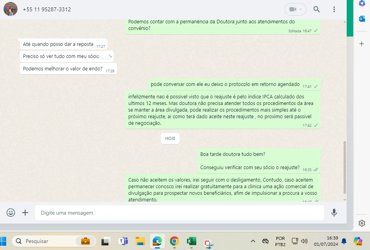Click the sidebar plus to add app
370x250 pixels.
(x=361, y=44)
